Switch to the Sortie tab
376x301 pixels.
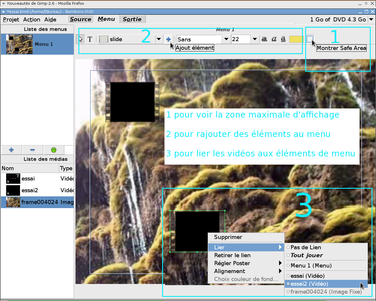click(x=132, y=19)
